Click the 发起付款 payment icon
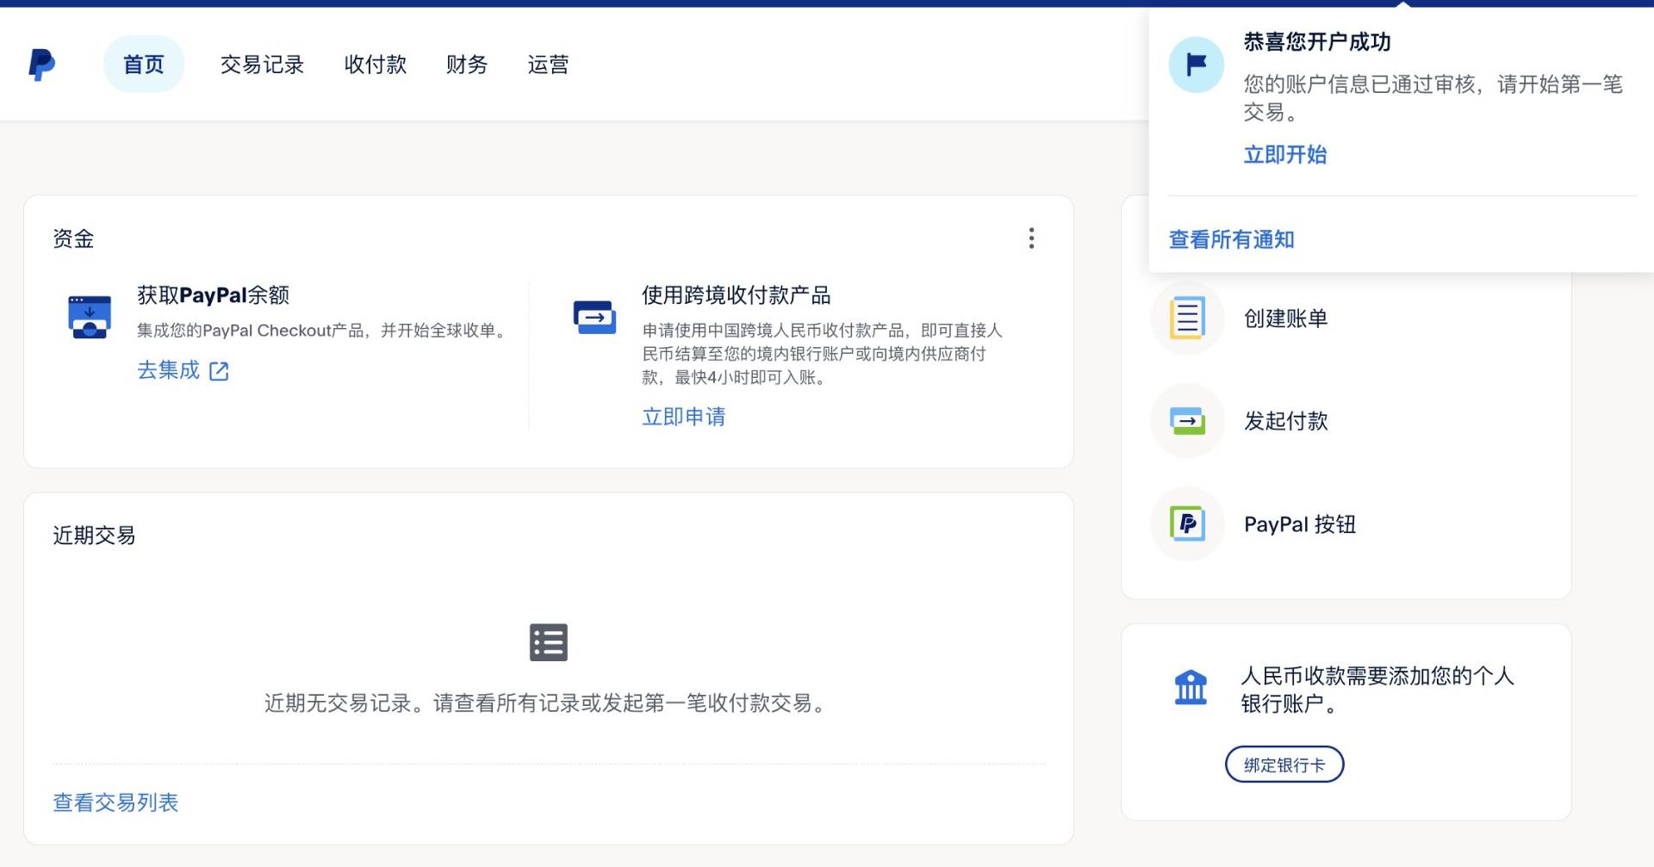Viewport: 1654px width, 867px height. (x=1187, y=421)
